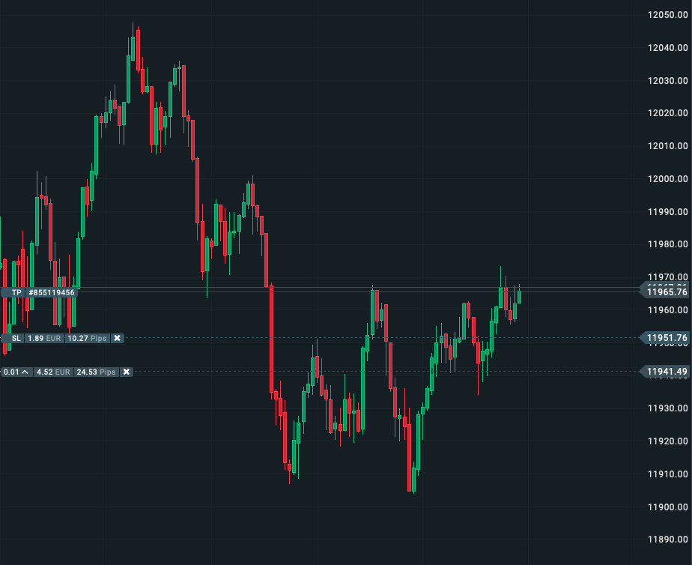Select the 11965.76 price tag on axis
692x565 pixels.
click(x=667, y=292)
